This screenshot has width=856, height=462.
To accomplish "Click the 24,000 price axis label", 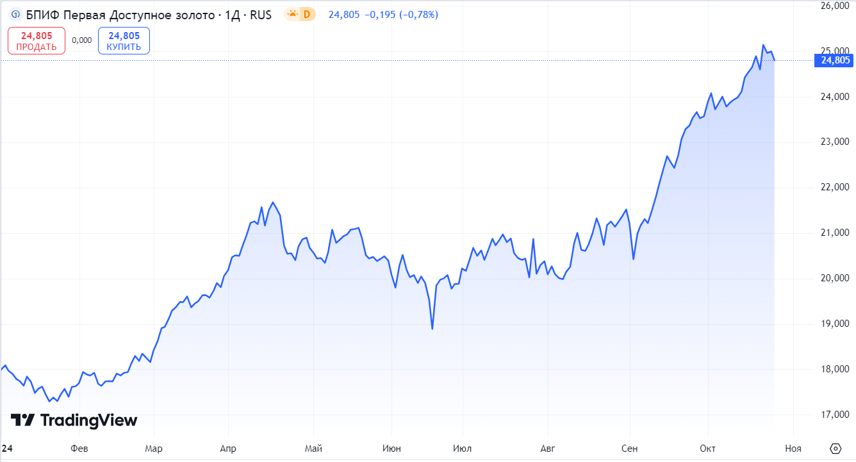I will [834, 97].
